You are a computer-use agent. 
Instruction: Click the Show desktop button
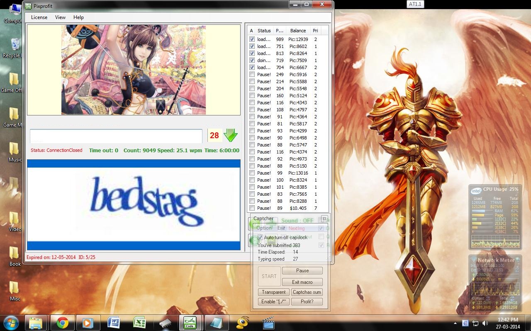528,323
